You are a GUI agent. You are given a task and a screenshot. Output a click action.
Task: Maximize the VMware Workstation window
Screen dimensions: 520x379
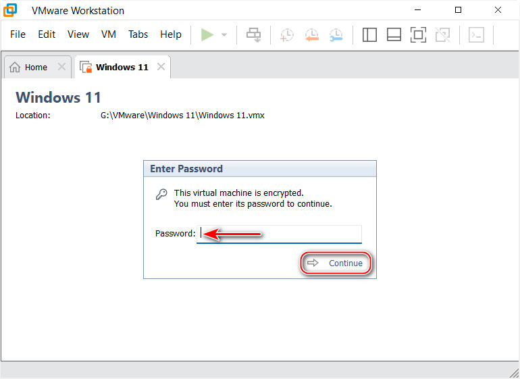pos(458,10)
